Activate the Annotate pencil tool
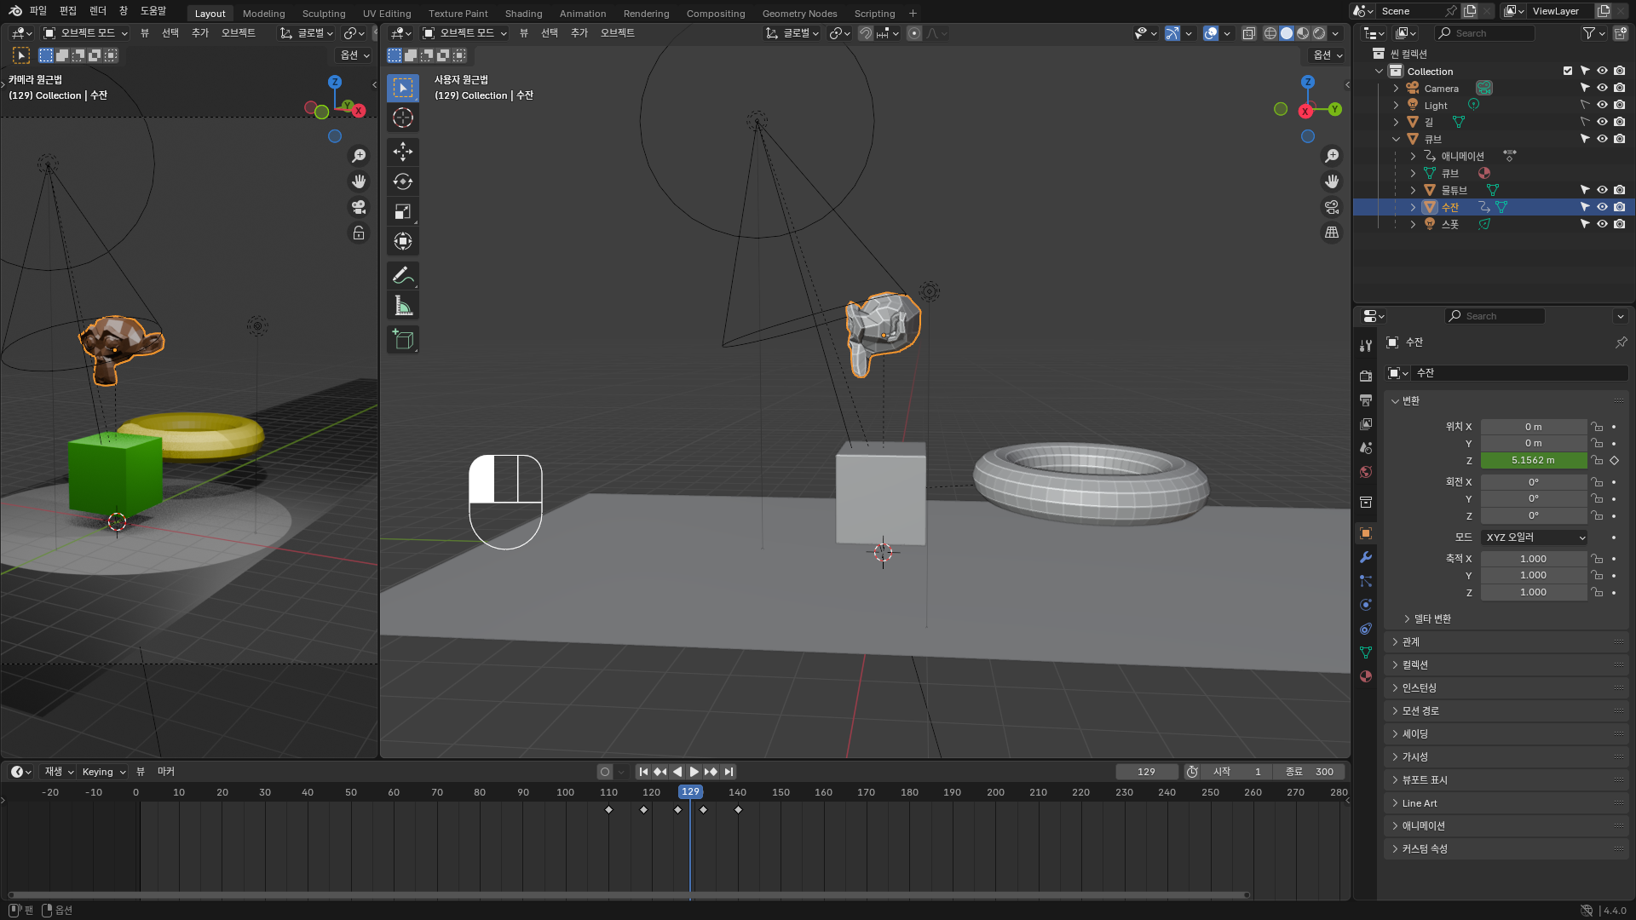 (403, 275)
